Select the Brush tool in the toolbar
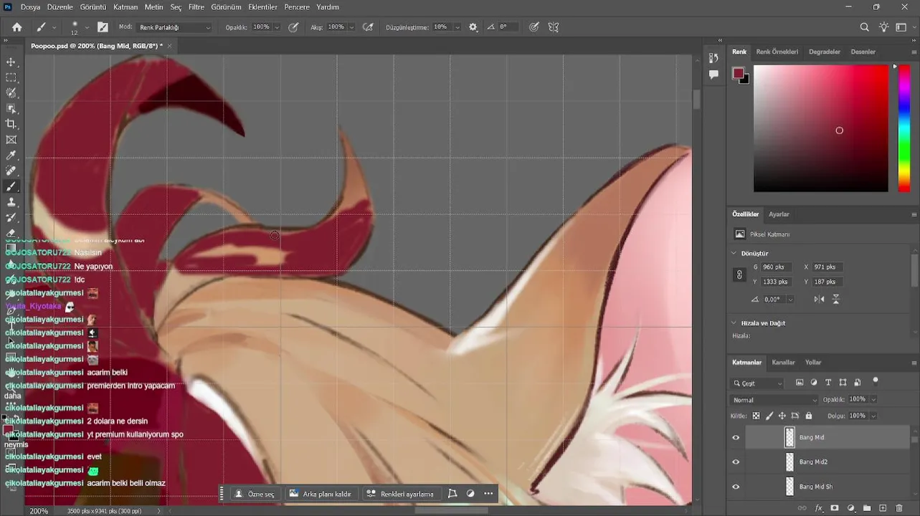This screenshot has width=920, height=516. [11, 186]
